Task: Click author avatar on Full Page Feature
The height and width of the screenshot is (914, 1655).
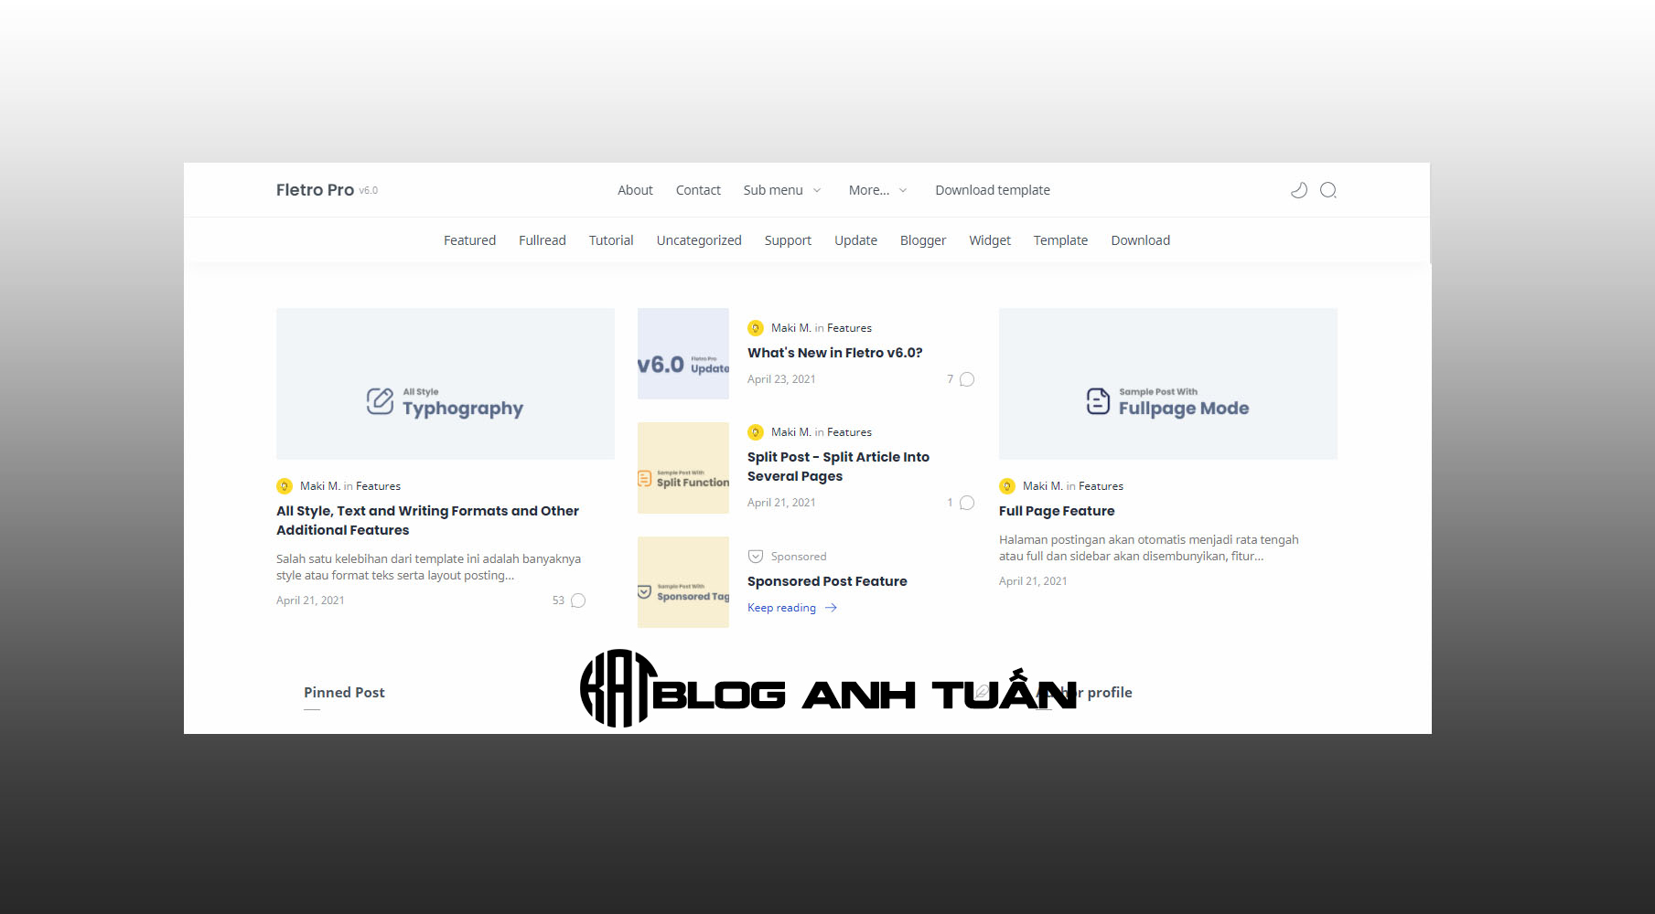Action: point(1007,486)
